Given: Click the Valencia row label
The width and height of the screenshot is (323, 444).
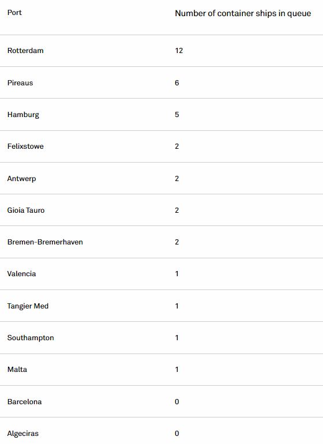Looking at the screenshot, I should tap(21, 274).
